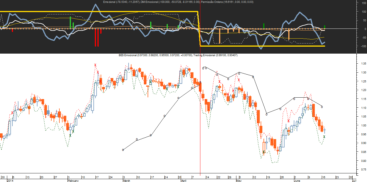Click the green bar at far right of oscillator

coord(324,27)
